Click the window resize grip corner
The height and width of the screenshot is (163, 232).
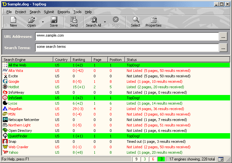[228, 159]
